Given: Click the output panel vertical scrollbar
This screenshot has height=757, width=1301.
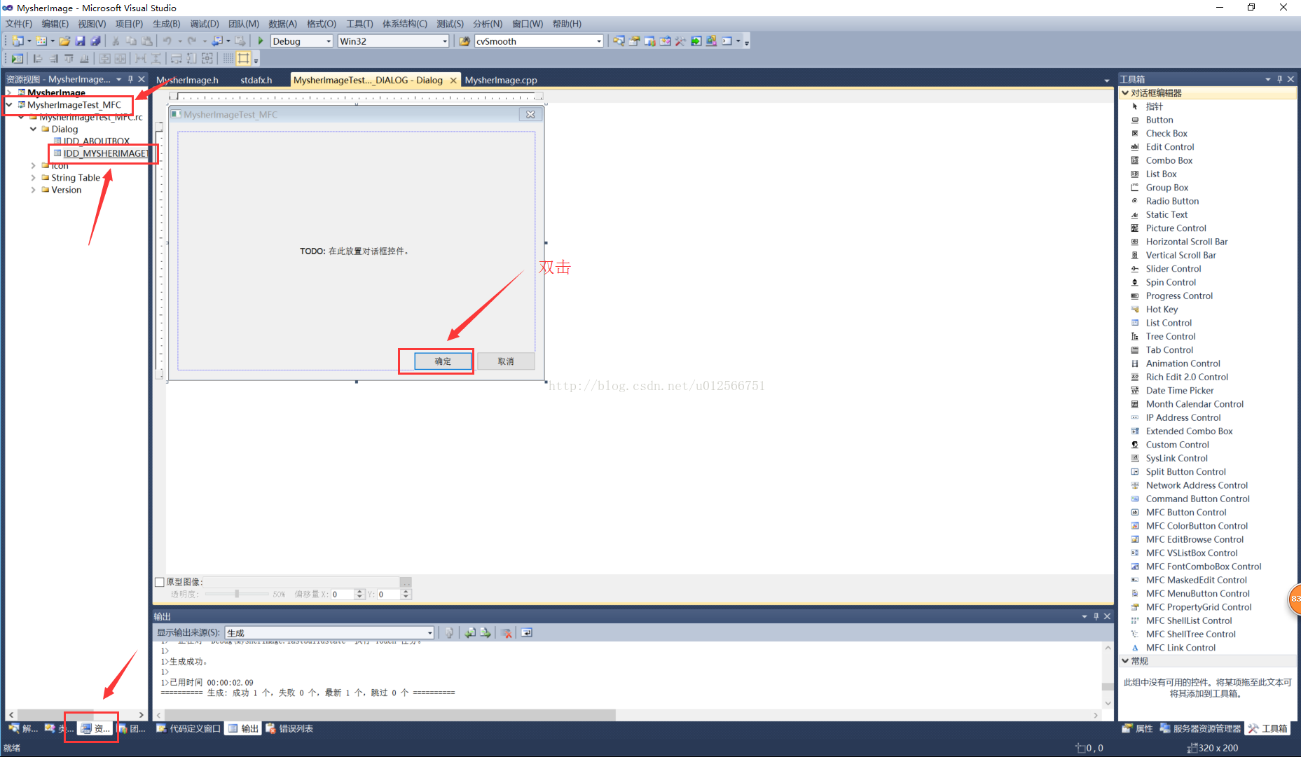Looking at the screenshot, I should [x=1108, y=675].
